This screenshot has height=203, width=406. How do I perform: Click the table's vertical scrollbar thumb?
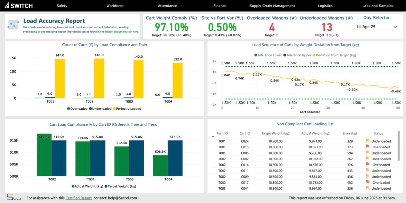(x=398, y=146)
